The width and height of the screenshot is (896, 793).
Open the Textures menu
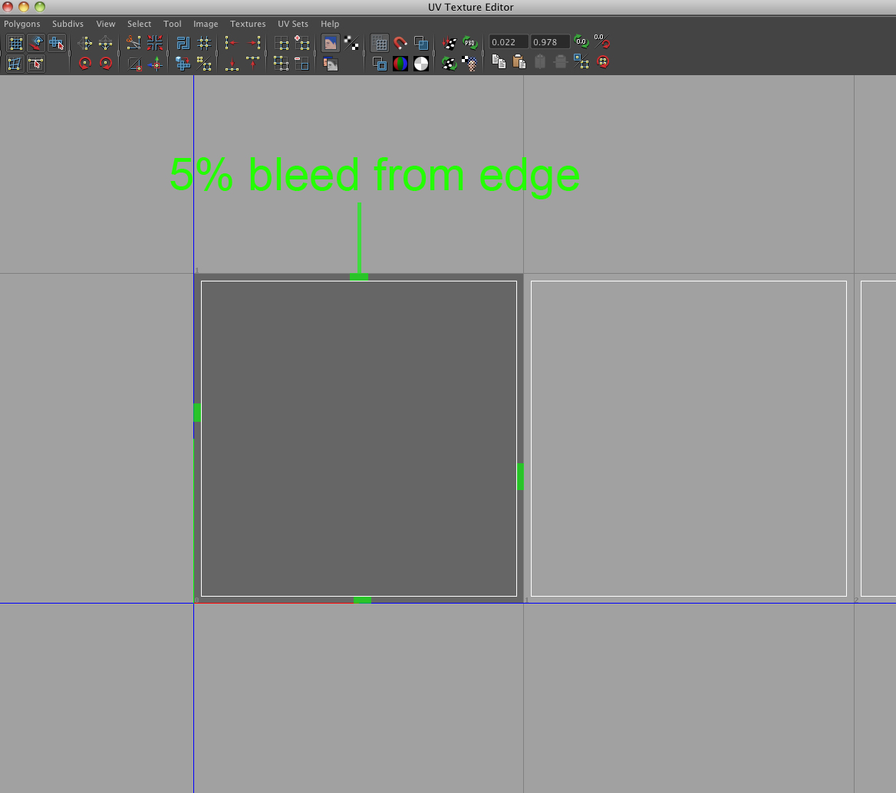(248, 24)
